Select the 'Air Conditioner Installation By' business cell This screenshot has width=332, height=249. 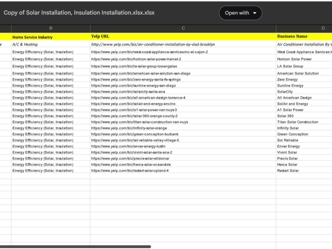[304, 44]
